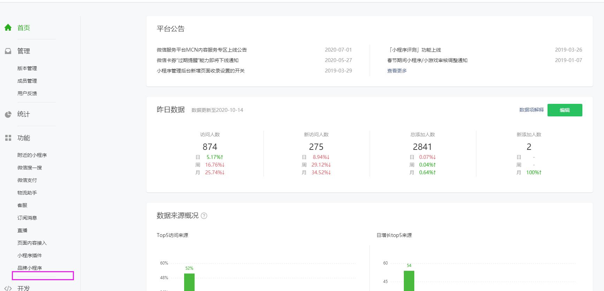Go to 订阅消息 page
604x291 pixels.
(x=27, y=218)
